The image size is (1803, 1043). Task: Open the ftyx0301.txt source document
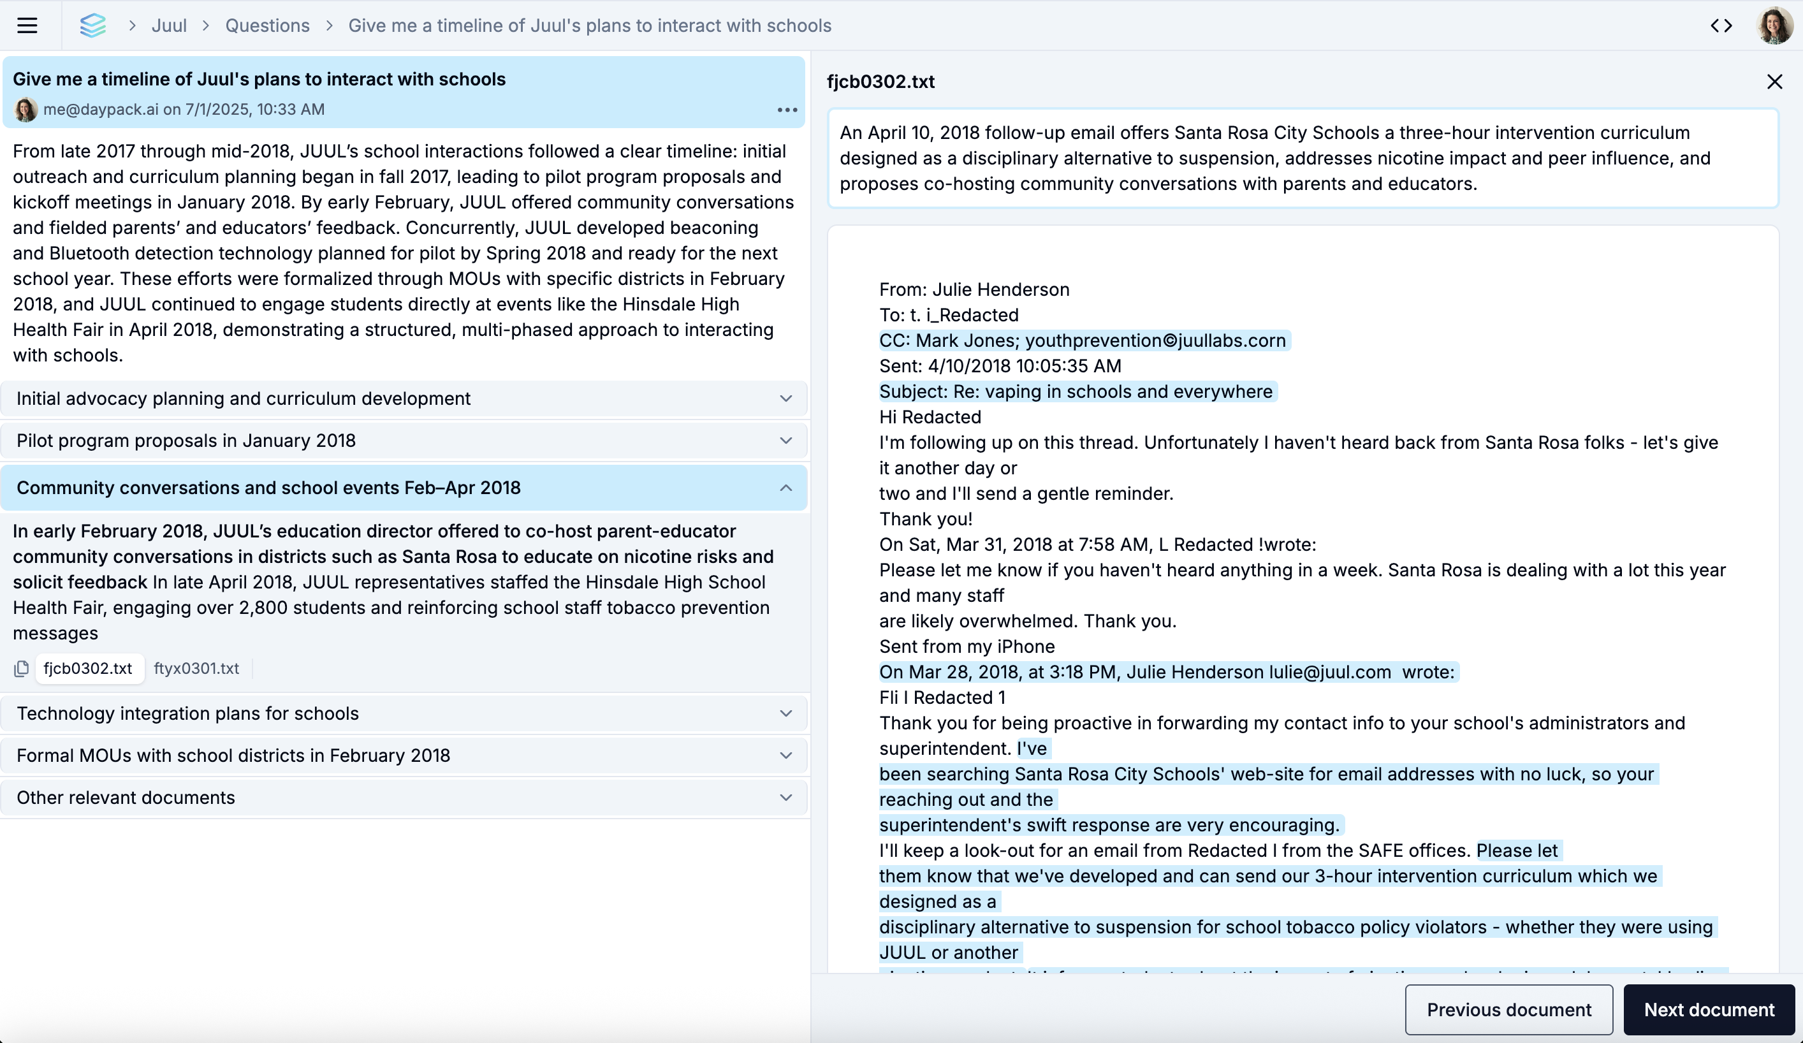[x=196, y=668]
